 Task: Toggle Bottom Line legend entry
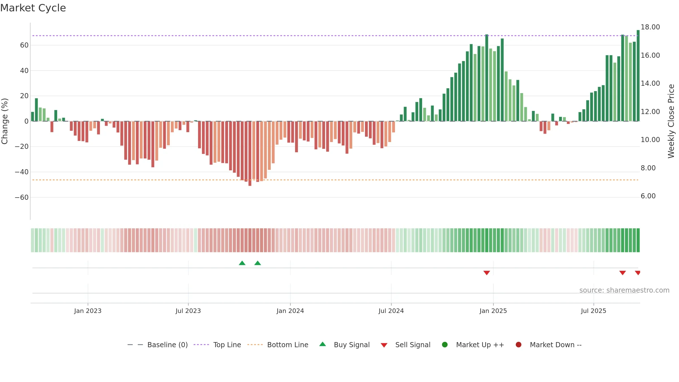tap(278, 345)
